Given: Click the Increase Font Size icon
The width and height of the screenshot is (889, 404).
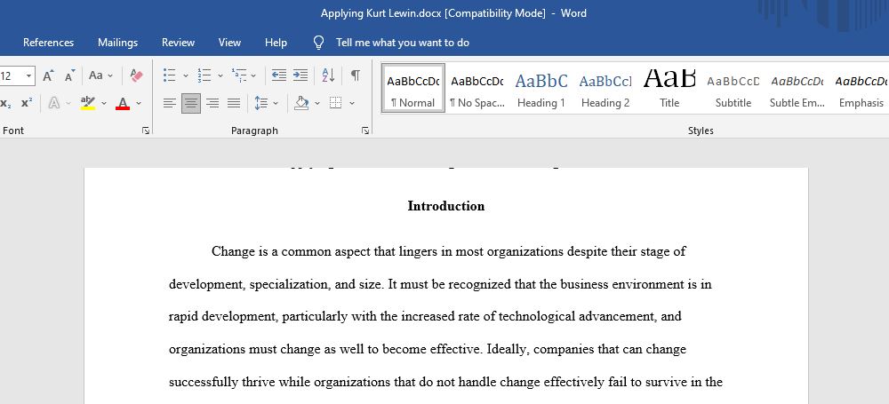Looking at the screenshot, I should 49,75.
